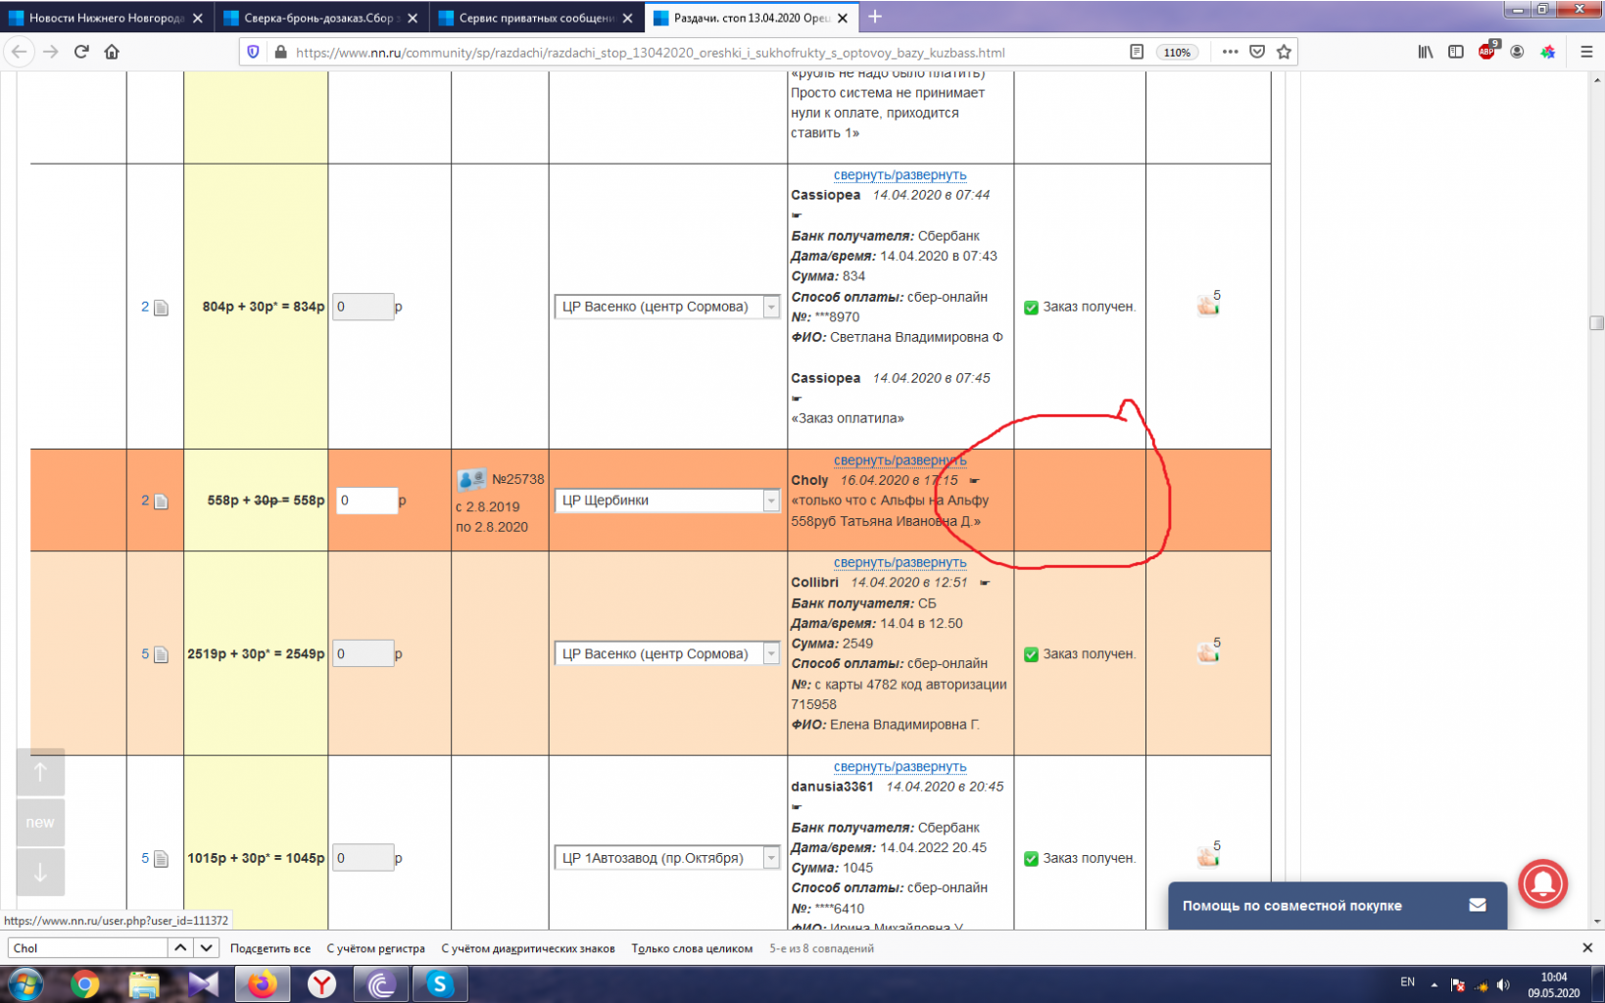The image size is (1605, 1003).
Task: Reload the page with the refresh icon
Action: (81, 52)
